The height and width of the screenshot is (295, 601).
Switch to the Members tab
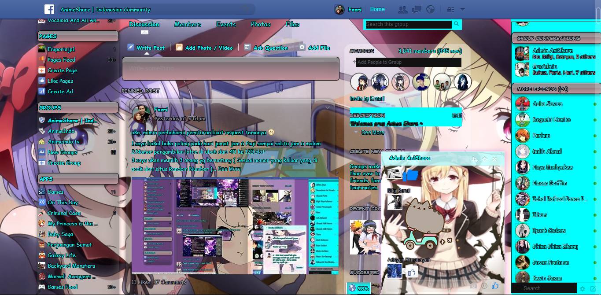pos(187,24)
